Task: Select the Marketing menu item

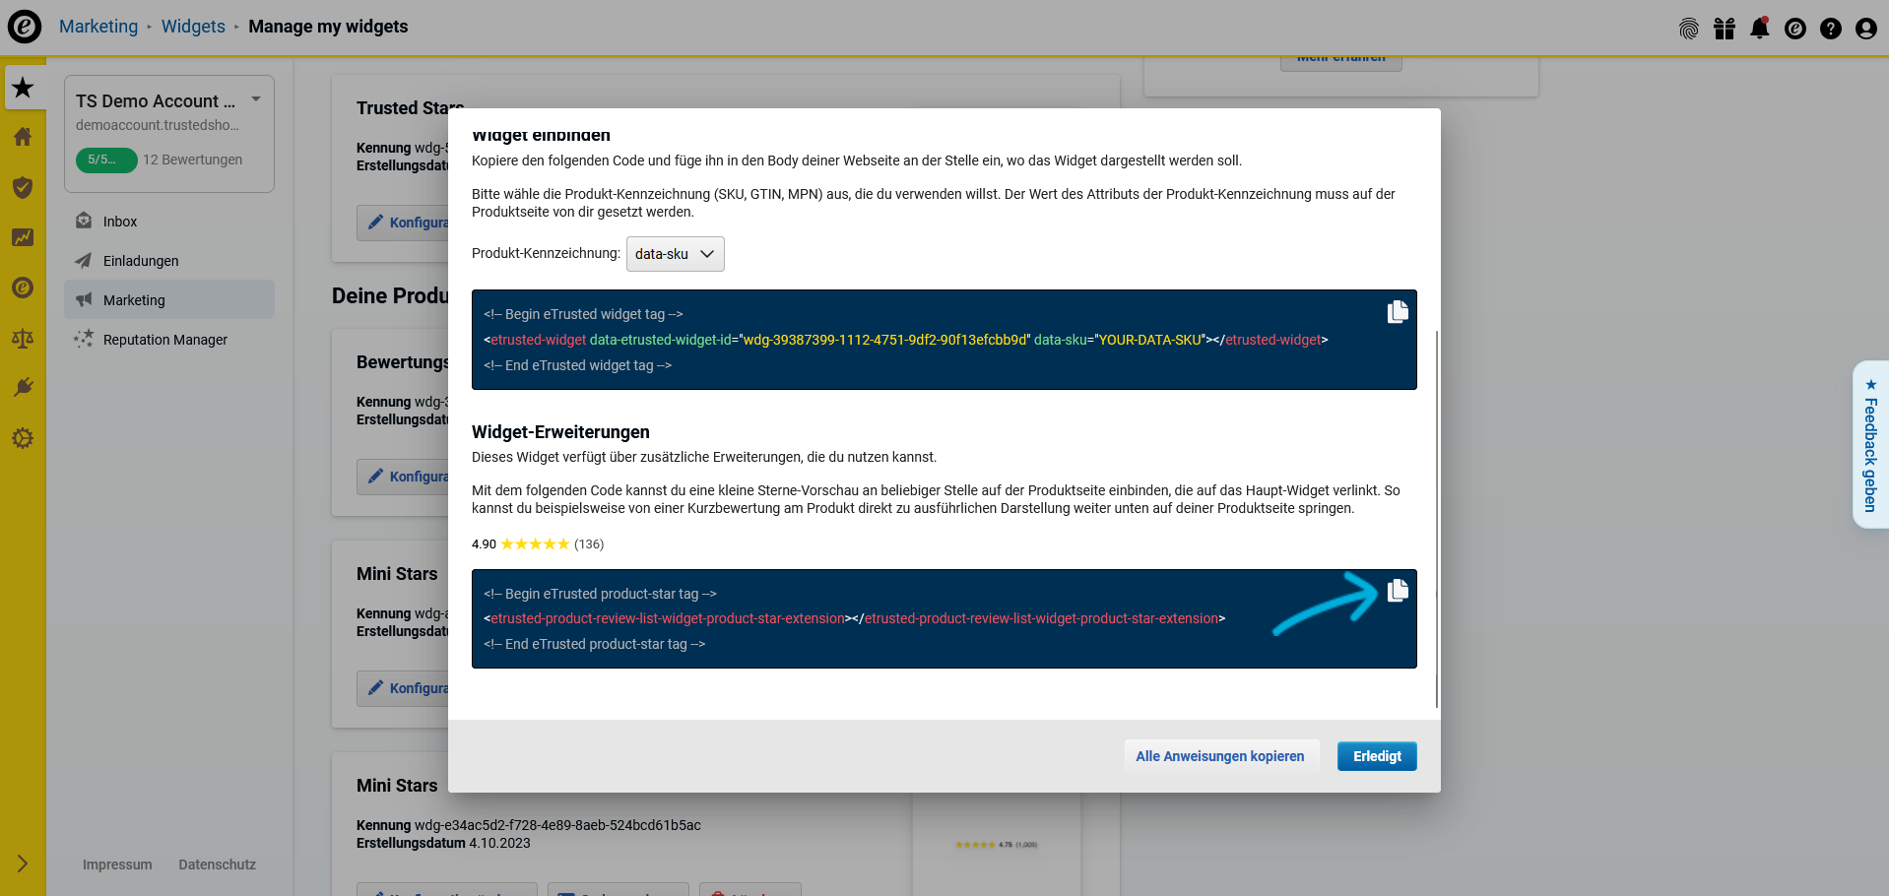Action: (169, 299)
